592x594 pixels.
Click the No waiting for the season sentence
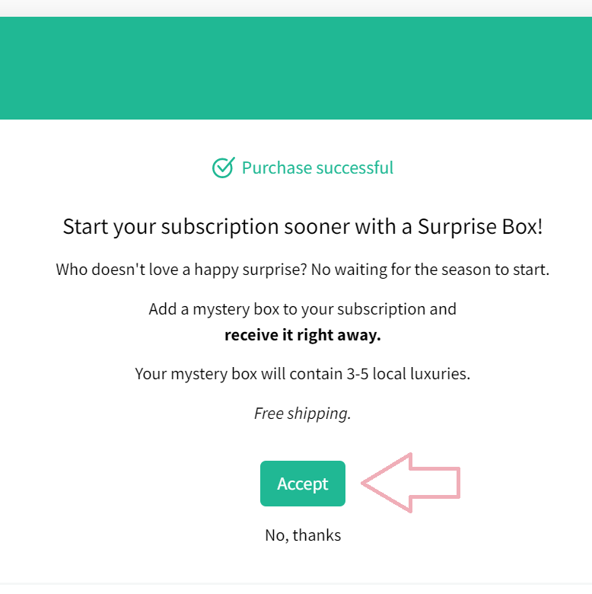pyautogui.click(x=430, y=270)
